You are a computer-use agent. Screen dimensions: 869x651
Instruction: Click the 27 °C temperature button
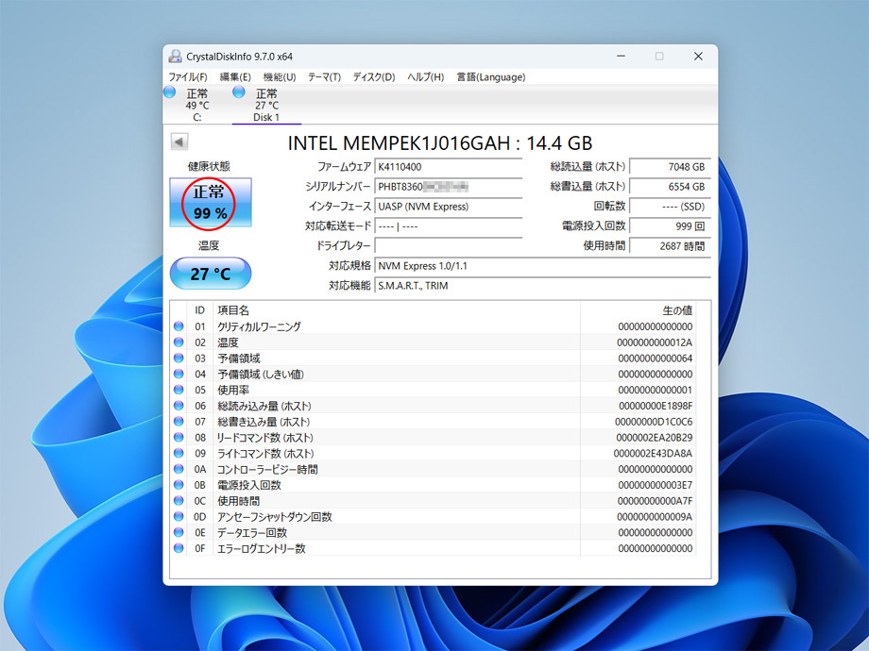(x=210, y=274)
